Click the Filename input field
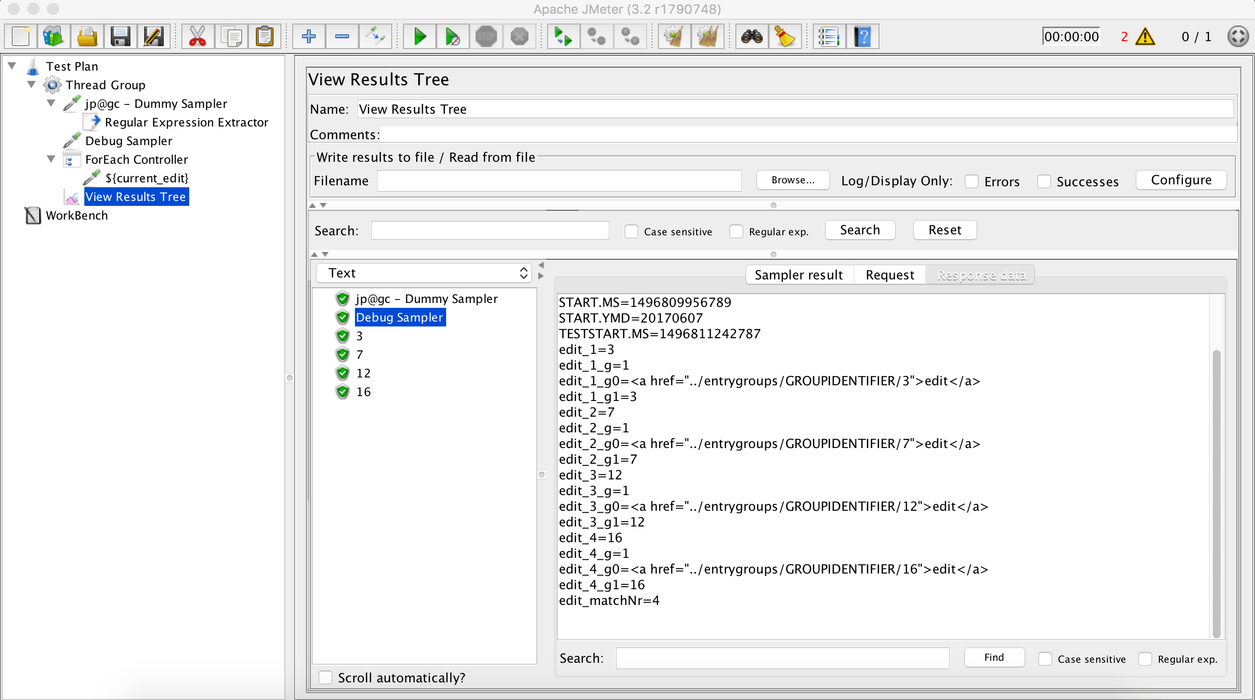The image size is (1255, 700). pos(559,180)
